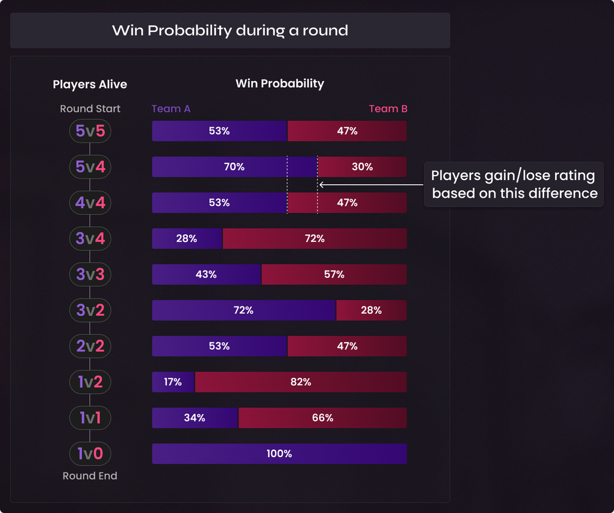Select the Win Probability column header
This screenshot has width=614, height=513.
[x=279, y=84]
